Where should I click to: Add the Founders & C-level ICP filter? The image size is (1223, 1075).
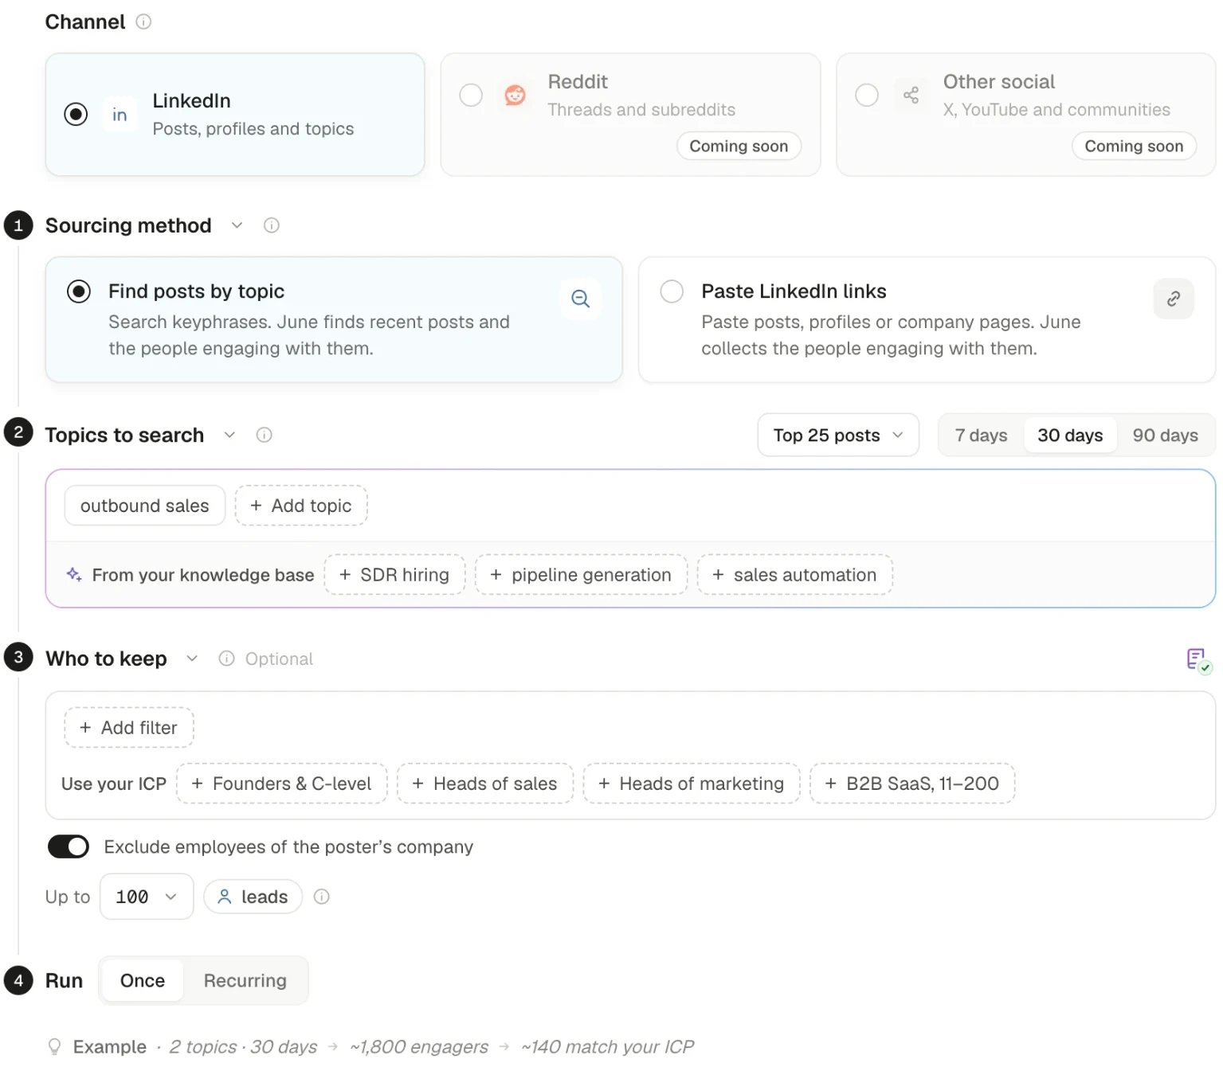tap(281, 784)
